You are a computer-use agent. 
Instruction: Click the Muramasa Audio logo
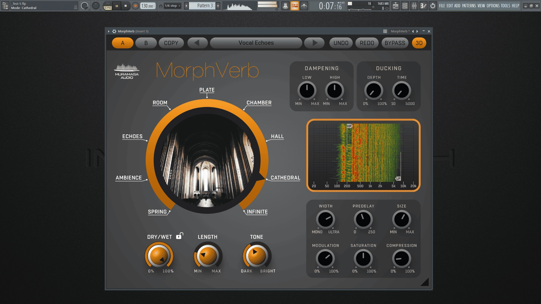point(127,71)
